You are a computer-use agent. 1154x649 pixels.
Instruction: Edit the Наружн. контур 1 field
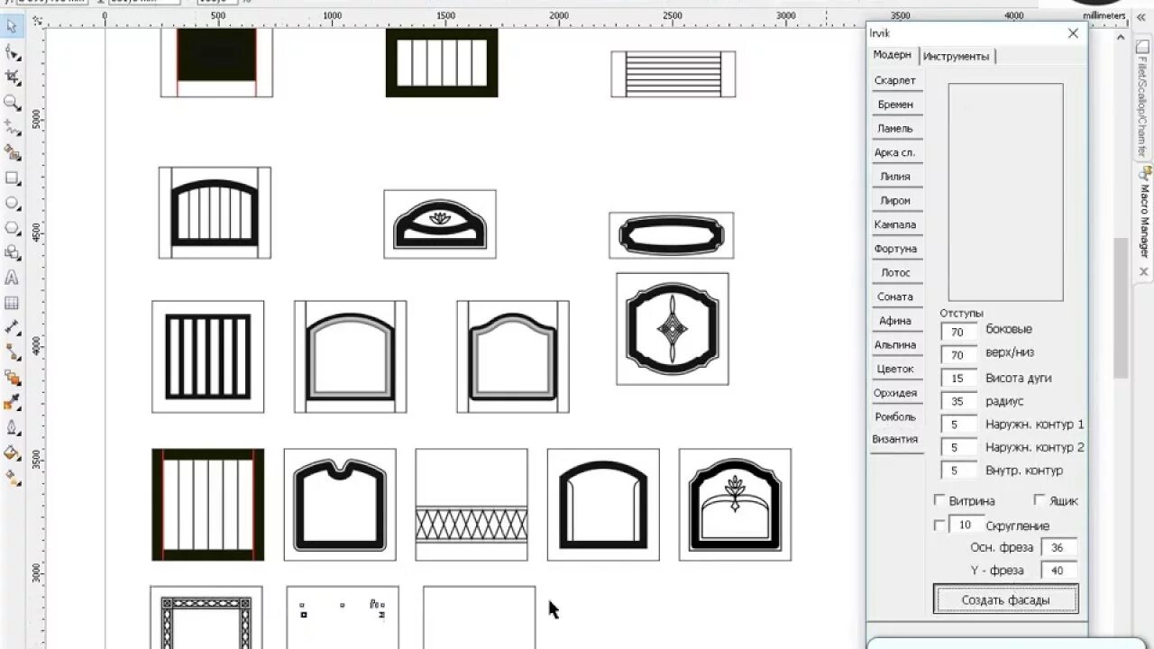point(958,425)
